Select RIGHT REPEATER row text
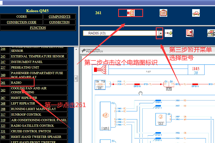This screenshot has width=215, height=143. click(24, 98)
